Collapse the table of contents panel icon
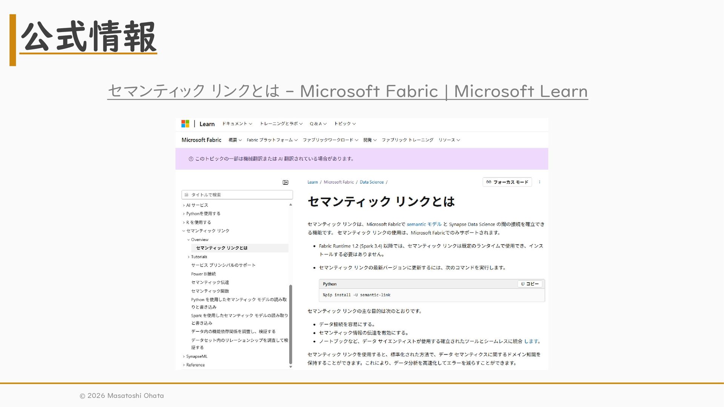 pyautogui.click(x=285, y=182)
